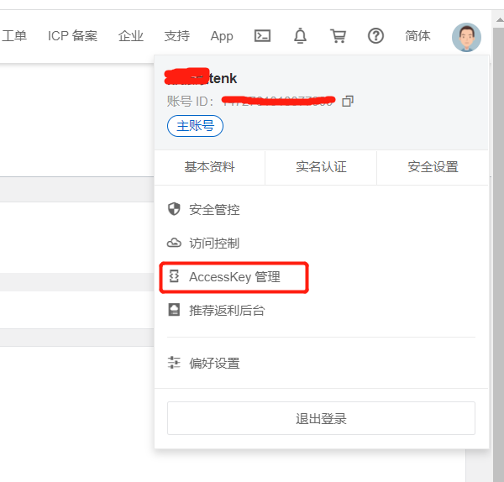Screen dimensions: 504x482
Task: Click the 推荐返利后台 icon
Action: coord(174,310)
